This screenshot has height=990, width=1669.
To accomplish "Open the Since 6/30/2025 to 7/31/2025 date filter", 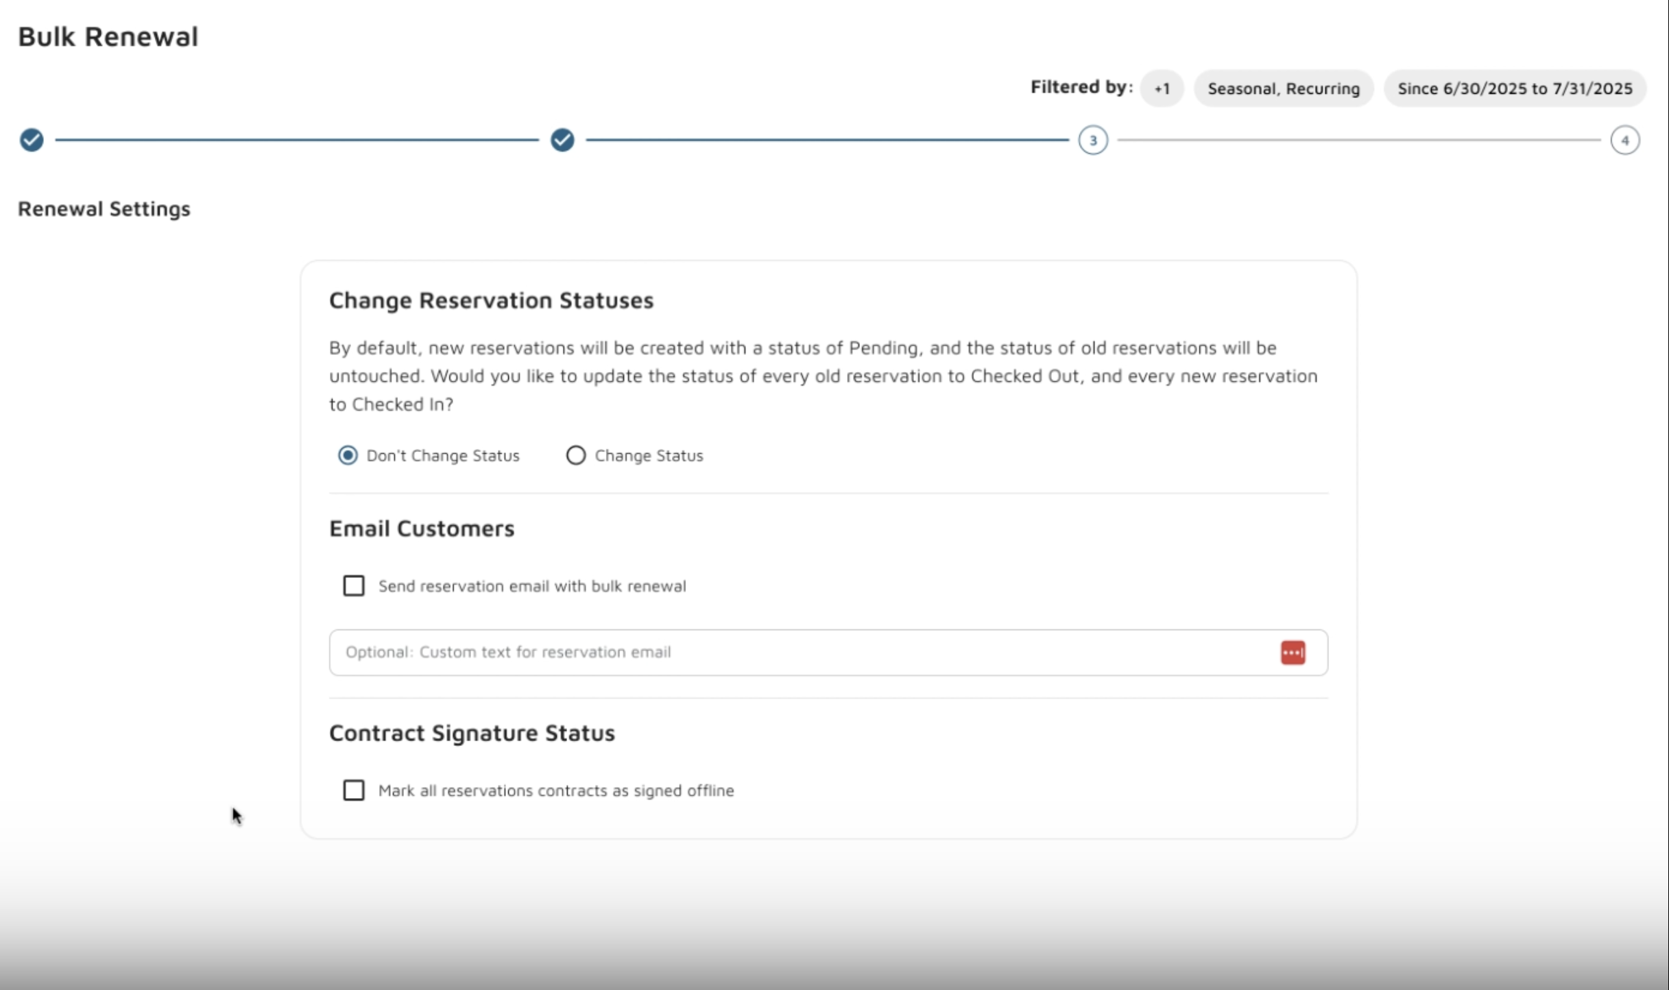I will [1515, 88].
